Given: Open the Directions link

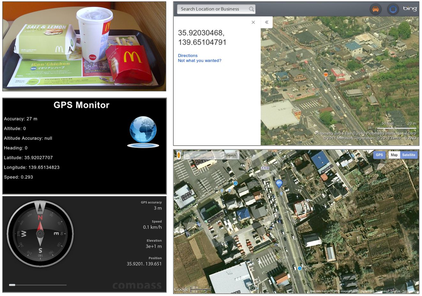Looking at the screenshot, I should 188,55.
